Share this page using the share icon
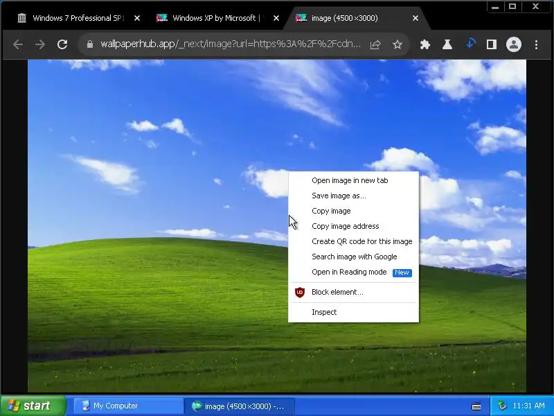 pyautogui.click(x=375, y=44)
